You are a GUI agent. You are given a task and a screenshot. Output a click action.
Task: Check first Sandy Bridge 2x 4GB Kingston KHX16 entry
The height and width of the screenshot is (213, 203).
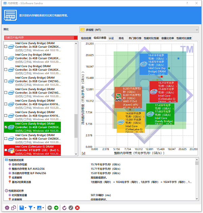point(6,104)
